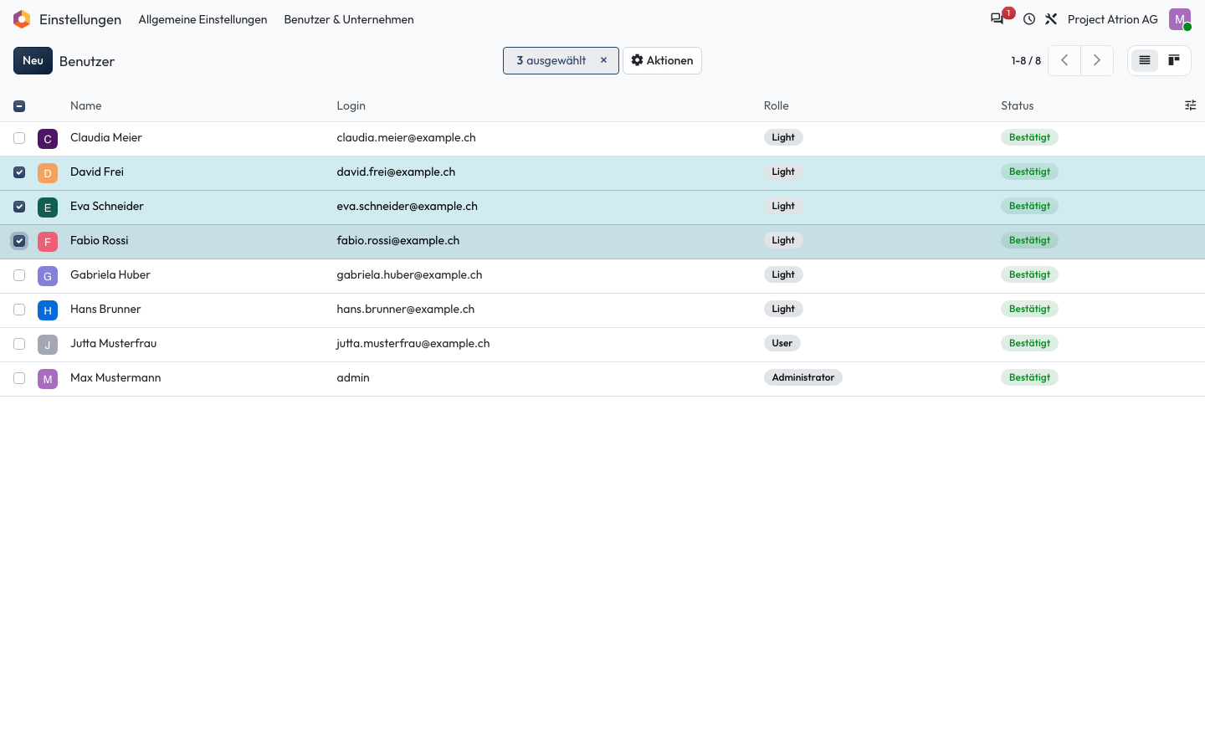Open the admin login cell

point(353,377)
